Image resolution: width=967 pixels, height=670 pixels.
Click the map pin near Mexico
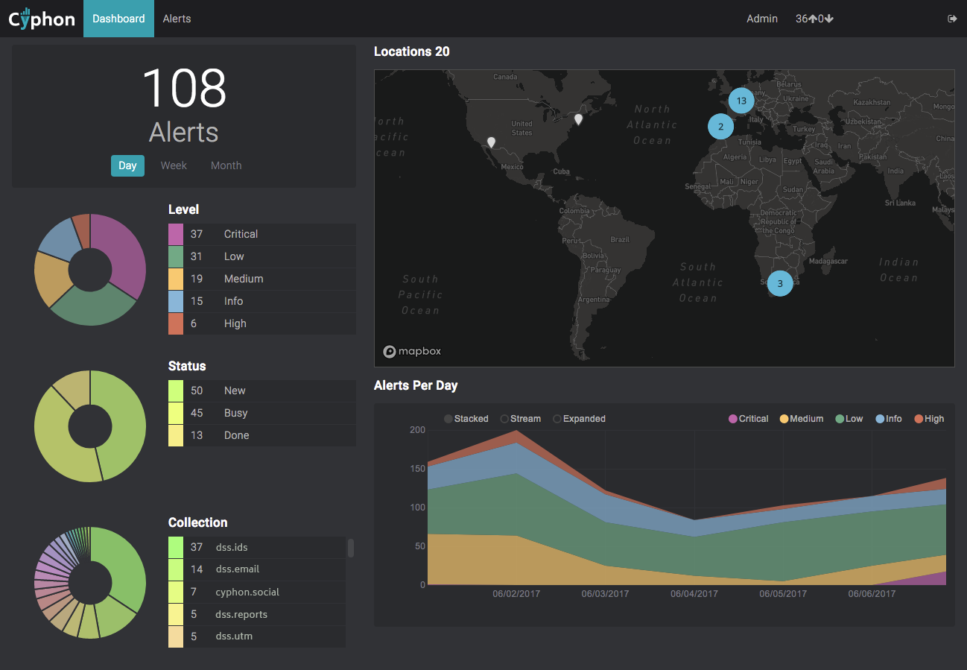point(491,142)
